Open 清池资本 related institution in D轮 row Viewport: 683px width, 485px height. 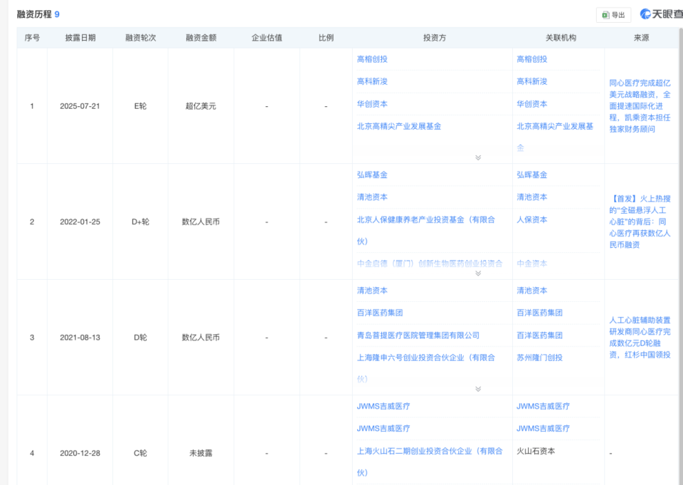click(x=532, y=290)
